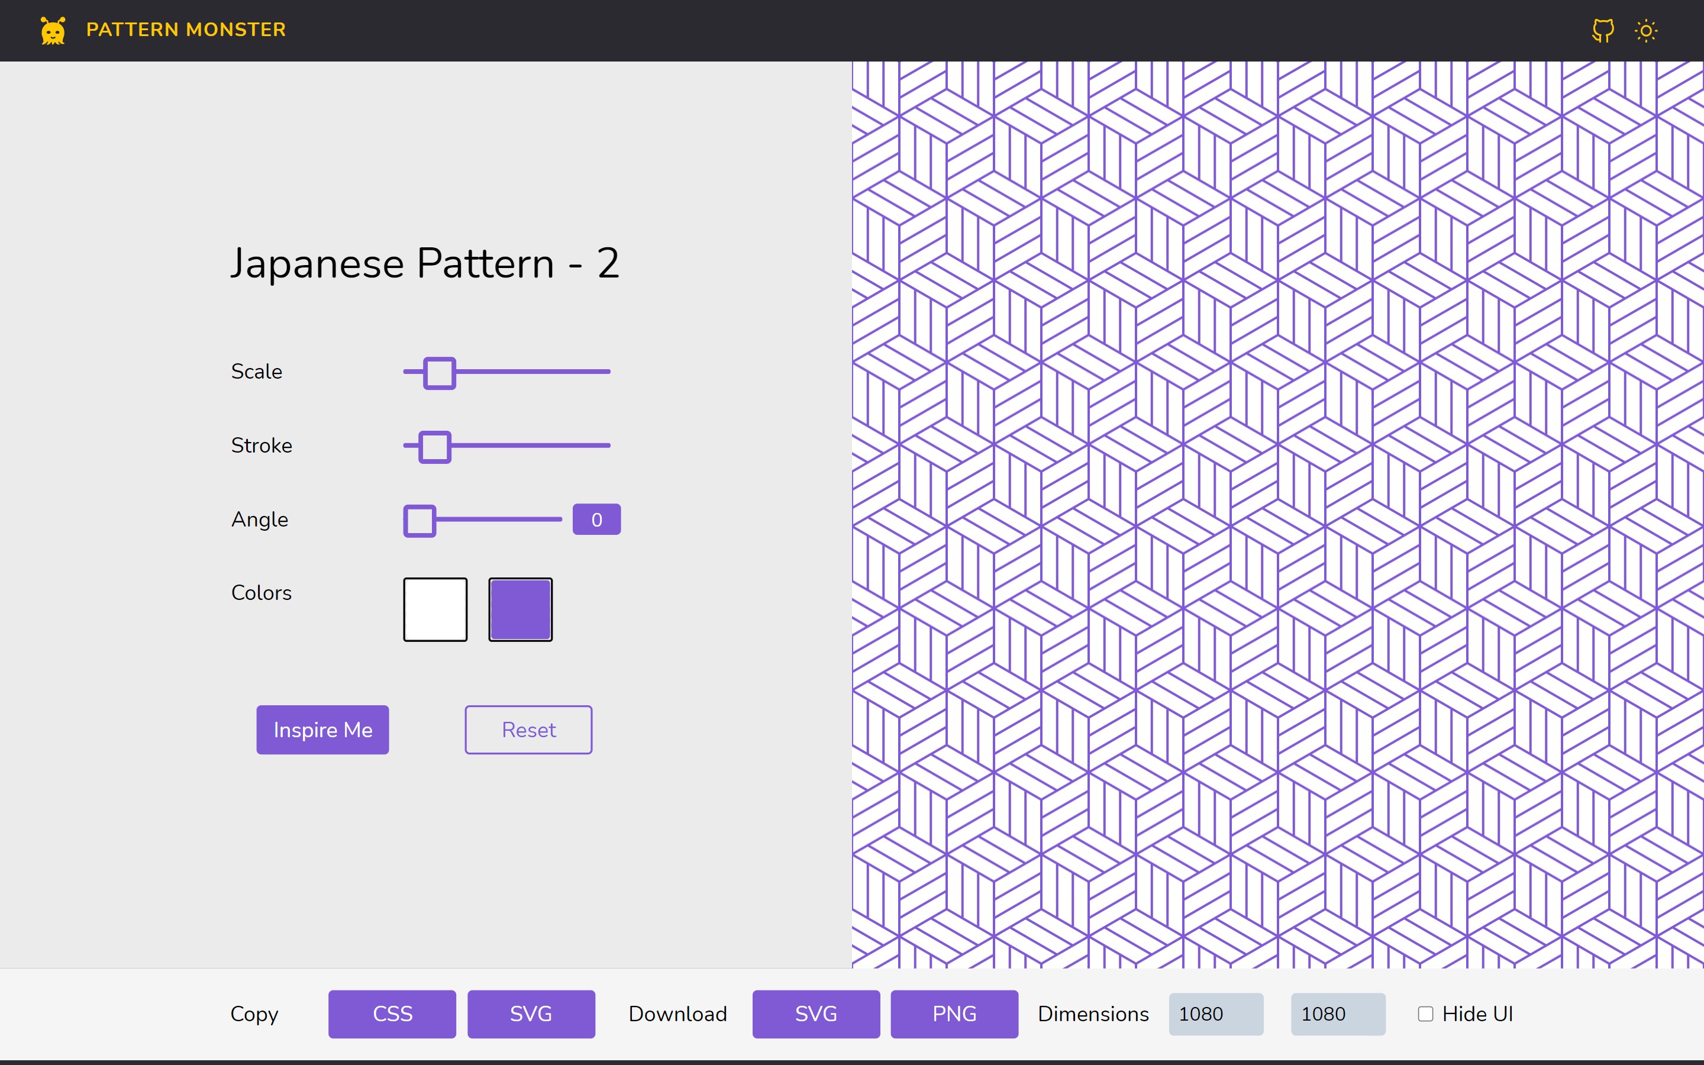Viewport: 1704px width, 1065px height.
Task: Open the purple stroke color swatch
Action: click(520, 609)
